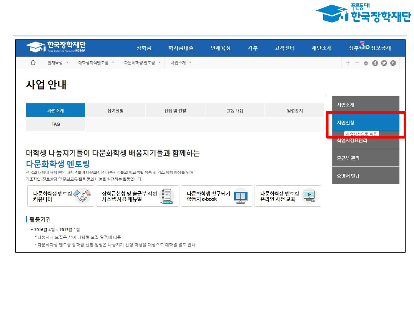Screen dimensions: 414x310
Task: Switch to the 참여현황 tab
Action: 115,111
